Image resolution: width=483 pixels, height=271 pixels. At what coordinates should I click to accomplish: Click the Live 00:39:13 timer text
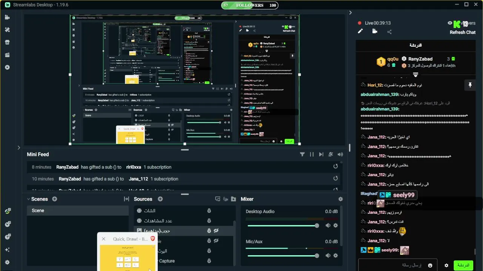click(378, 23)
